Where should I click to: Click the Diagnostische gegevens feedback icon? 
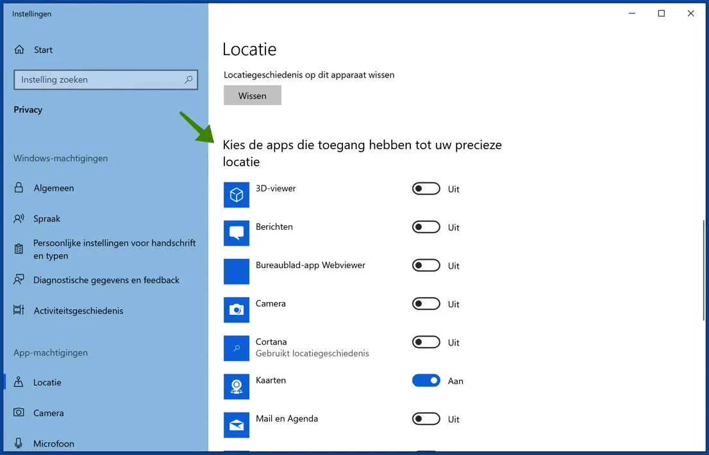coord(19,280)
